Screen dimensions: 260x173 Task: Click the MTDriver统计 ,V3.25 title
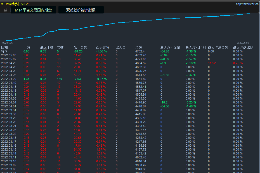tap(15, 4)
